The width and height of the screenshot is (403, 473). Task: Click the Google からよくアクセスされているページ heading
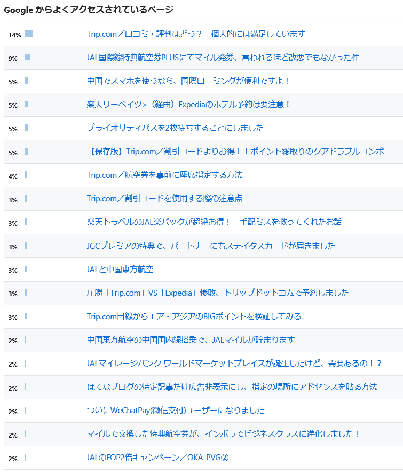pos(89,10)
